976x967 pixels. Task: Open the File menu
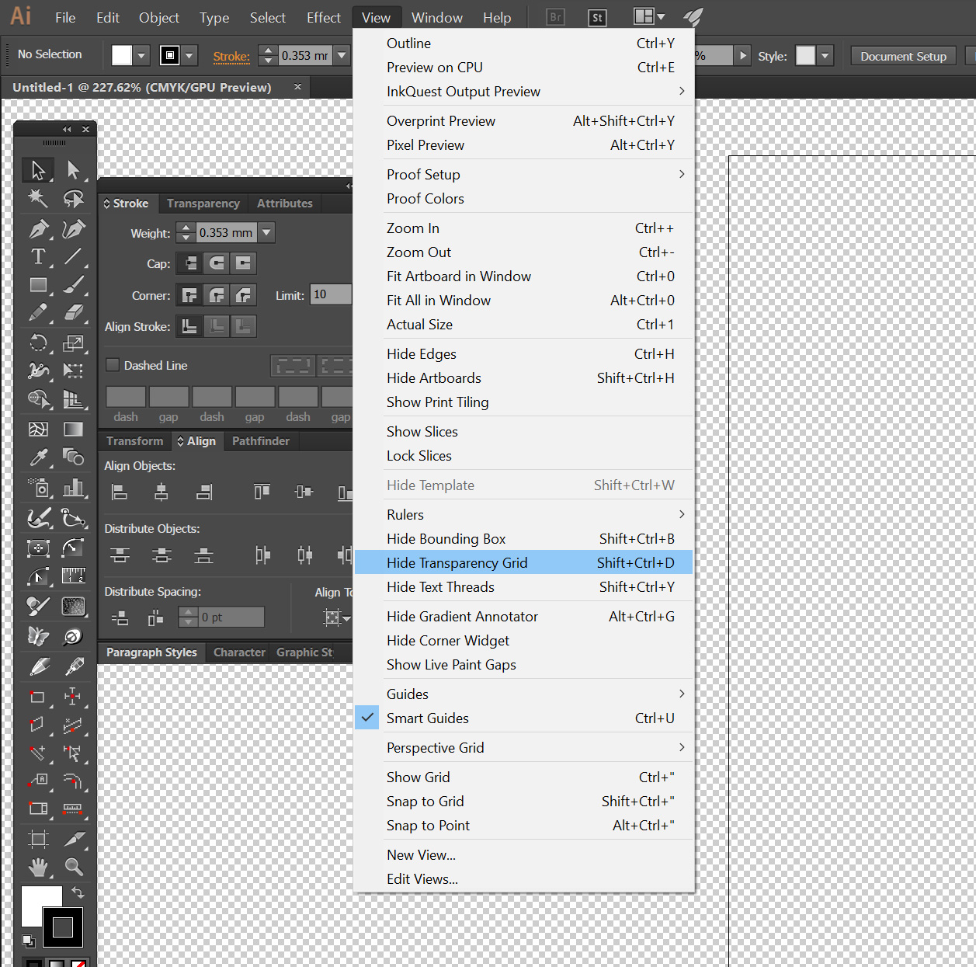pos(65,17)
